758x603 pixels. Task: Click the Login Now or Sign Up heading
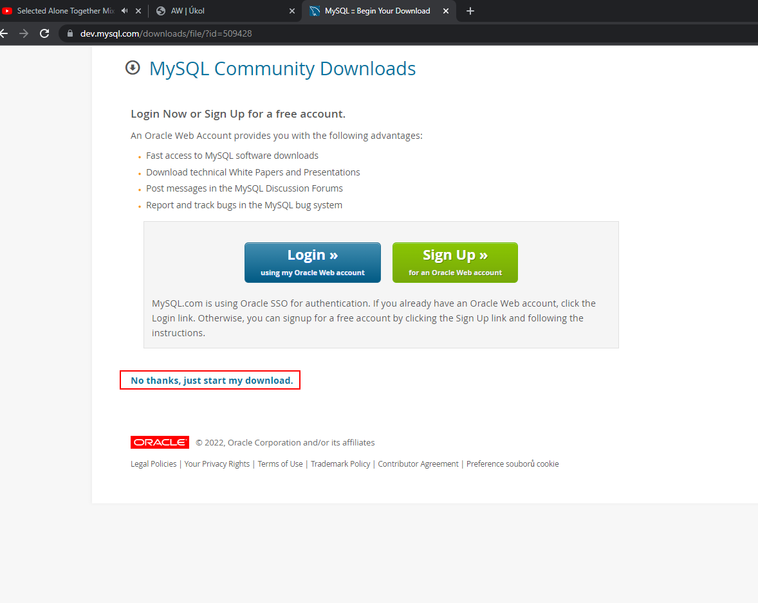point(238,114)
